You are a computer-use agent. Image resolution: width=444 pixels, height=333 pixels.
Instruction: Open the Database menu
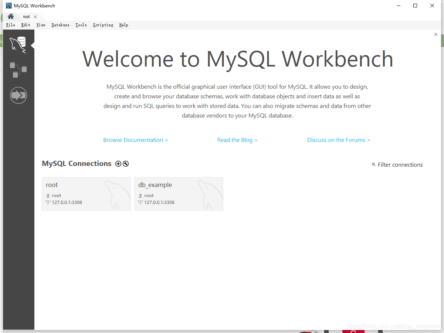[x=60, y=25]
